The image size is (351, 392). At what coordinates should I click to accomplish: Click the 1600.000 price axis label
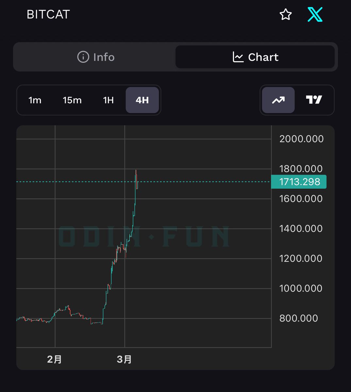301,199
